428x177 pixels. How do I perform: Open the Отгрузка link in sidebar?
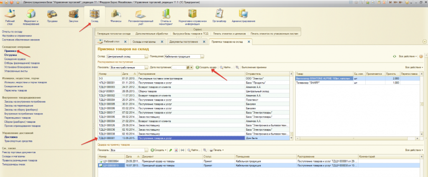pos(11,55)
